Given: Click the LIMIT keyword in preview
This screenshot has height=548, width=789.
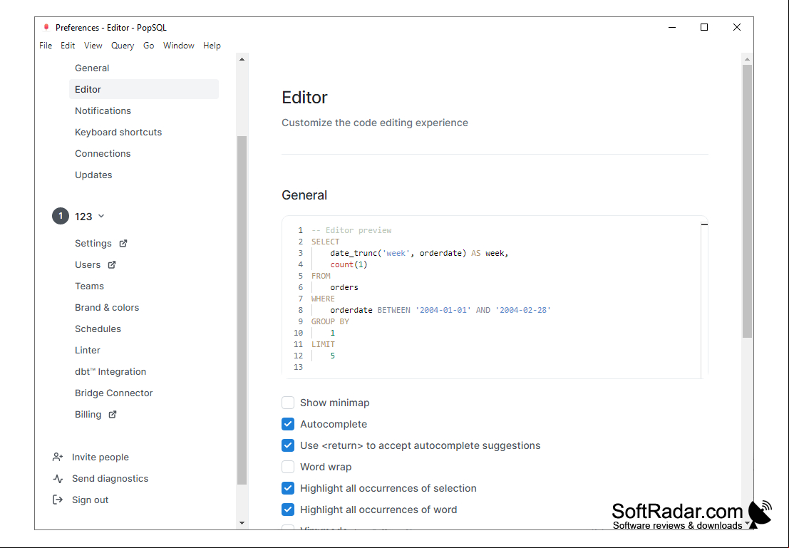Looking at the screenshot, I should (x=323, y=344).
